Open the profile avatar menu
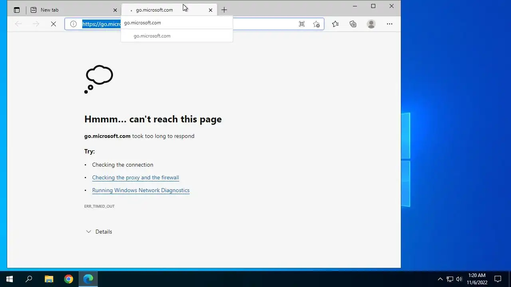This screenshot has width=511, height=287. (371, 24)
